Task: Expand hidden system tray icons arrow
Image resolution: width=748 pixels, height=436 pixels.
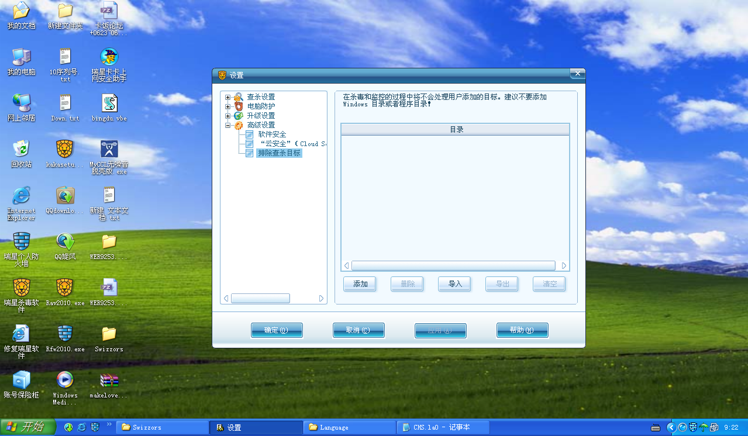Action: (x=671, y=427)
